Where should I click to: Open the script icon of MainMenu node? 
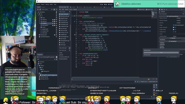pos(56,12)
